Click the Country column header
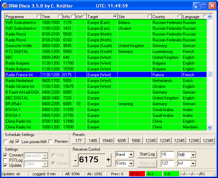 tap(165, 16)
